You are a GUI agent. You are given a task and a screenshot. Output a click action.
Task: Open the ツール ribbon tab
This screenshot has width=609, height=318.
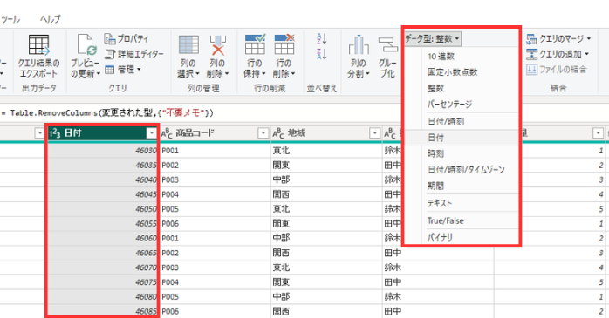tap(10, 19)
